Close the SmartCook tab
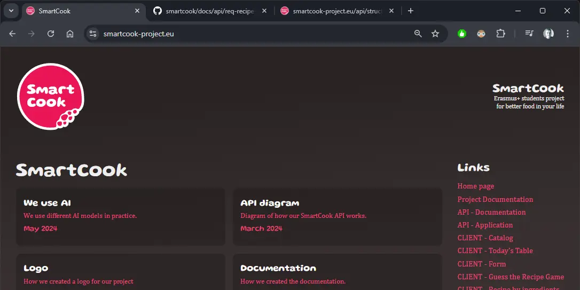Viewport: 580px width, 290px height. coord(137,11)
